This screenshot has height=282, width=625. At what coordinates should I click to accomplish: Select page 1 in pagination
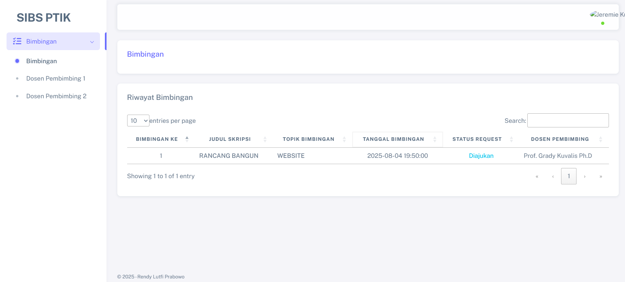[569, 176]
